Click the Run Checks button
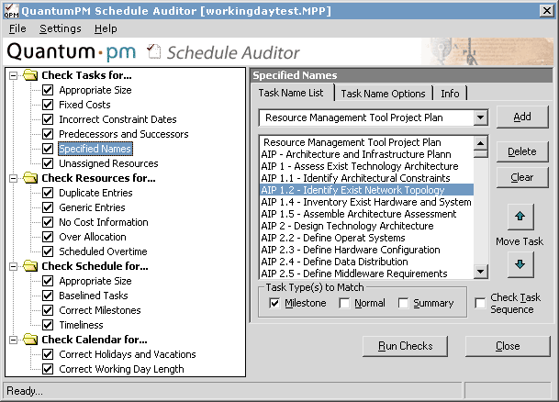Image resolution: width=559 pixels, height=402 pixels. click(406, 346)
